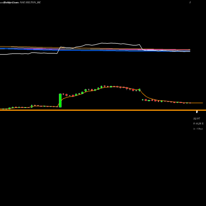206x206 pixels.
Task: Click the price value '32.97'
Action: [x=197, y=119]
